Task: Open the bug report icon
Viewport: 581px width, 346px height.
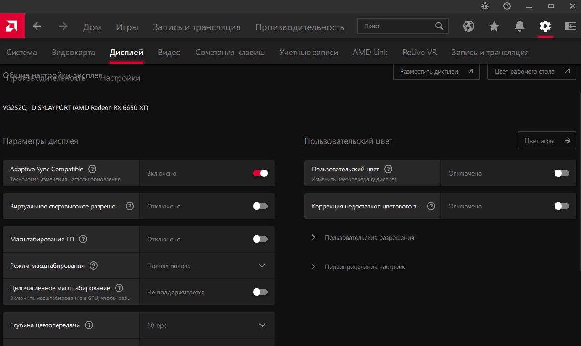Action: 485,6
